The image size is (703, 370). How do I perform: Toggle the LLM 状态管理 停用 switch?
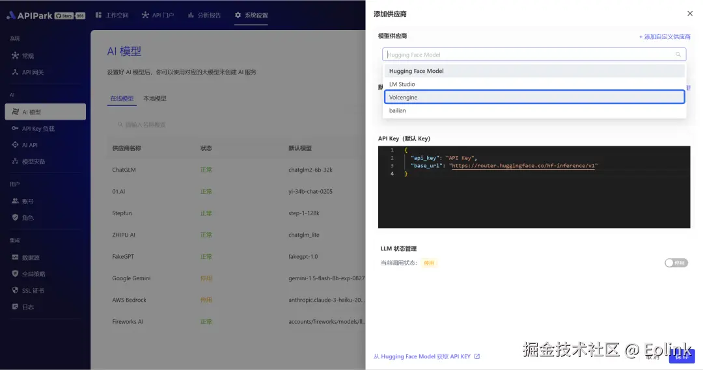pyautogui.click(x=676, y=263)
